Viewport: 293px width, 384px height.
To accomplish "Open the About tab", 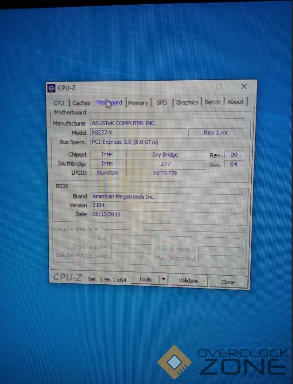I will tap(236, 102).
